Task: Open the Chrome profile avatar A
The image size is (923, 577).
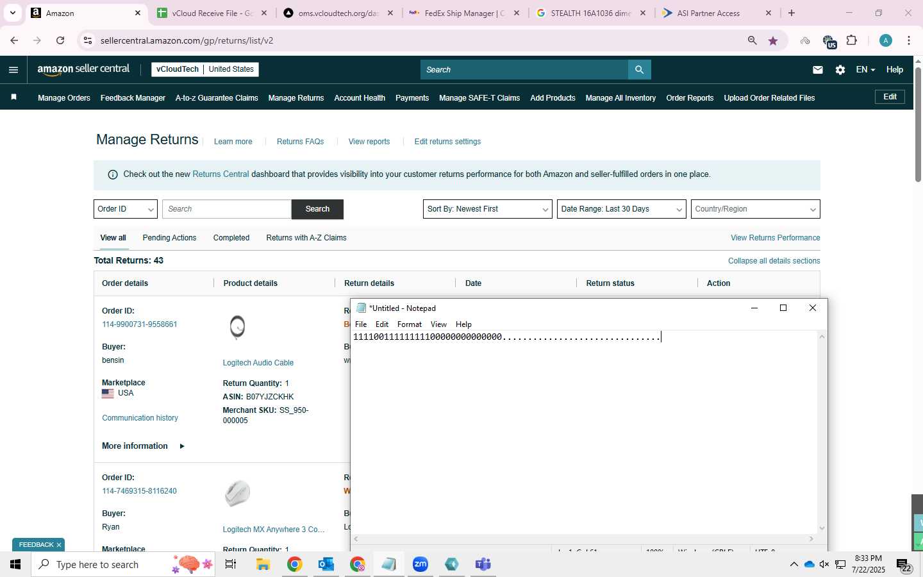Action: (x=886, y=40)
